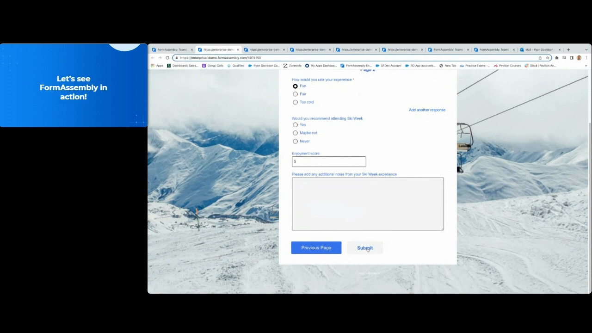Toggle the browser side panel icon
Viewport: 592px width, 333px height.
point(572,58)
